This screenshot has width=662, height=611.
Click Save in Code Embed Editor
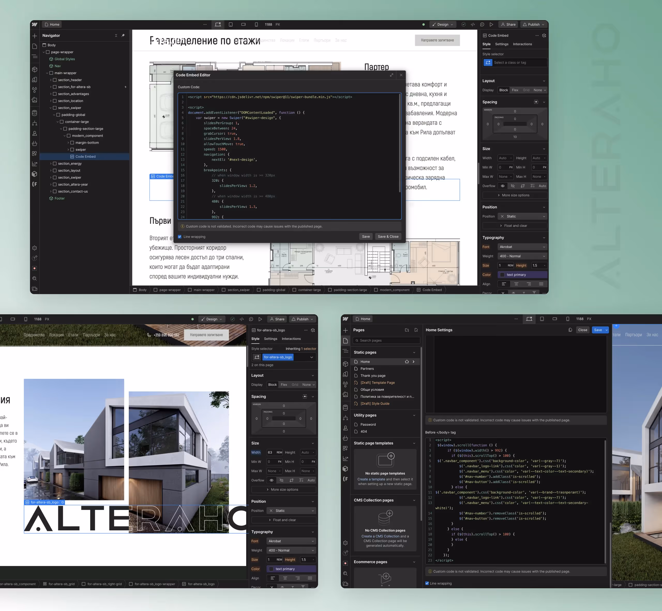point(366,236)
